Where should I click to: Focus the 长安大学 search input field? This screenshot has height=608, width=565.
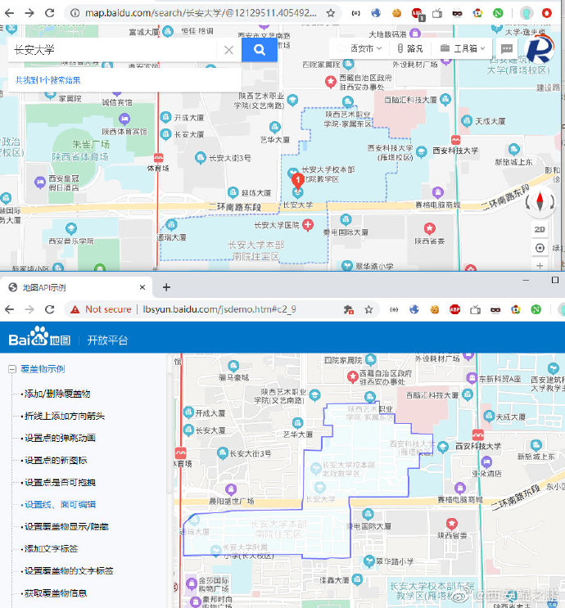(112, 50)
